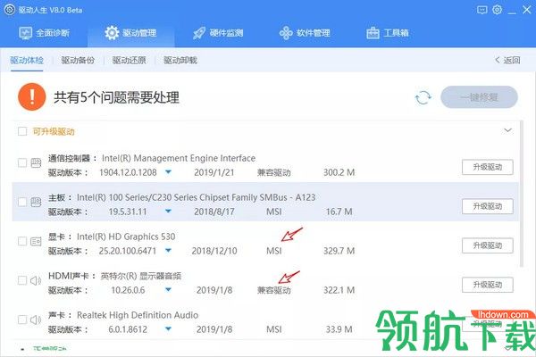The height and width of the screenshot is (357, 536).
Task: Click the text Intel(R) HD Graphics 530
Action: [126, 237]
